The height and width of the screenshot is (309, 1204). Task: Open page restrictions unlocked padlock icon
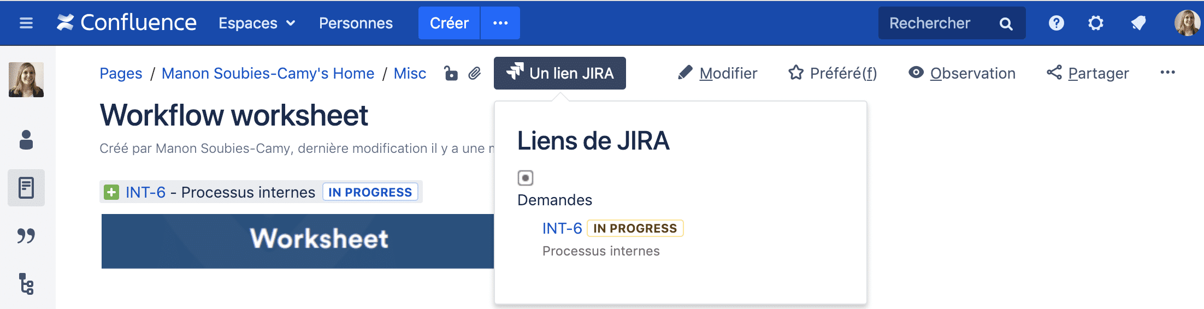pos(451,73)
